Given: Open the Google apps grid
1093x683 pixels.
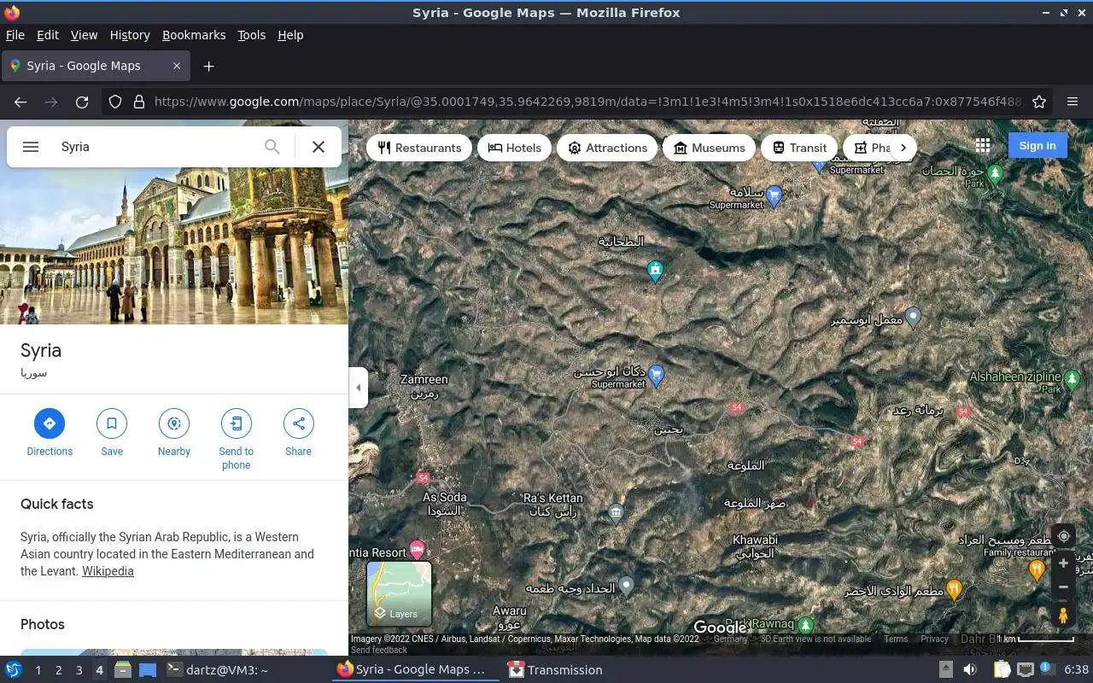Looking at the screenshot, I should pyautogui.click(x=983, y=146).
